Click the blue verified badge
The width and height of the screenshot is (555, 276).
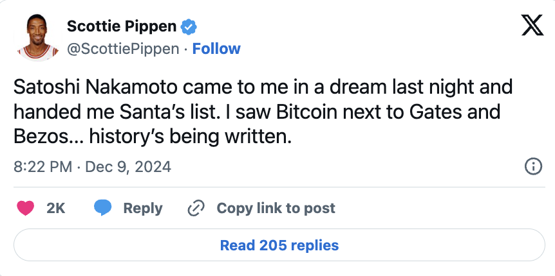point(189,27)
